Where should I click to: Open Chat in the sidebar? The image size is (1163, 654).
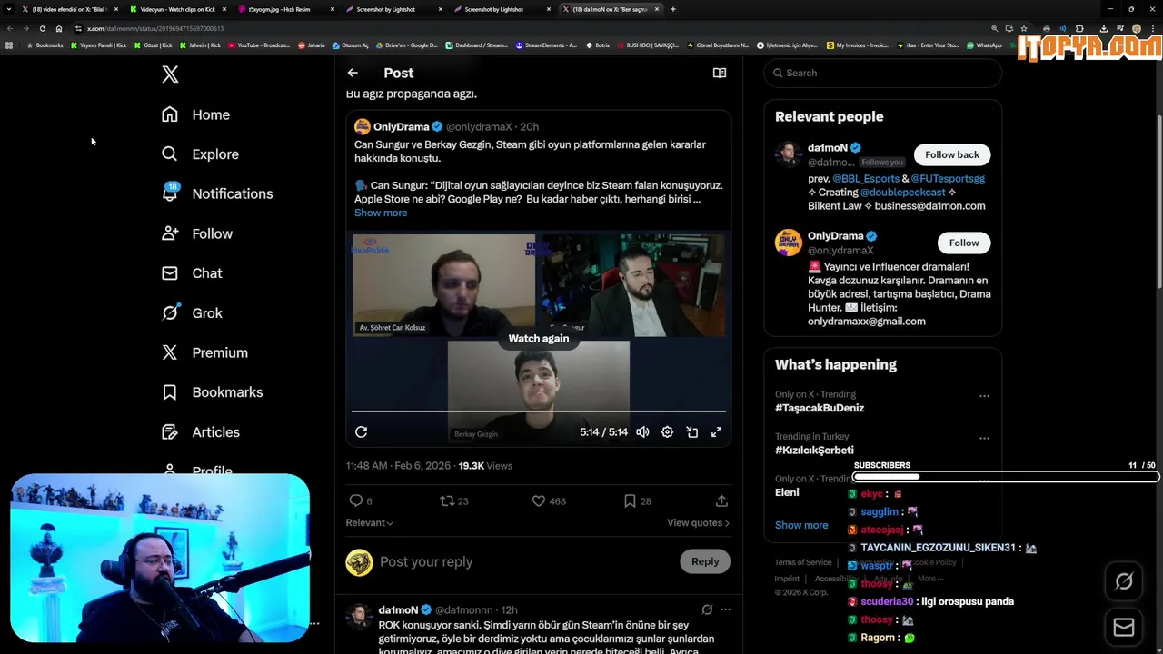point(191,273)
